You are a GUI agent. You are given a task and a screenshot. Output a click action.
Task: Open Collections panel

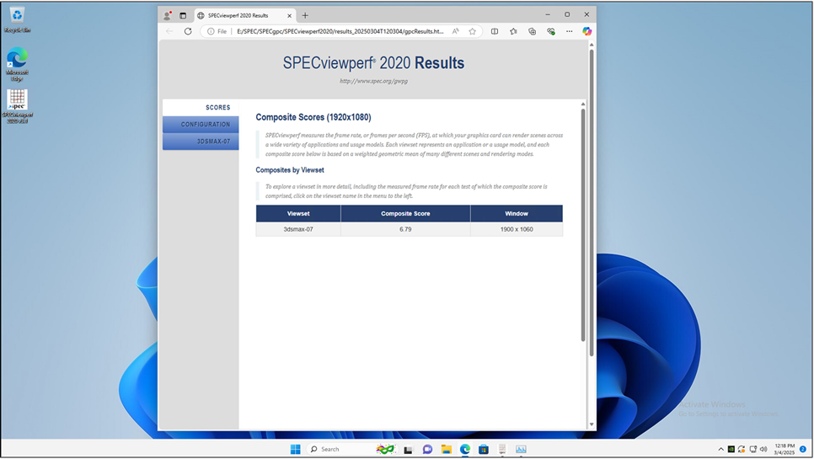point(532,31)
